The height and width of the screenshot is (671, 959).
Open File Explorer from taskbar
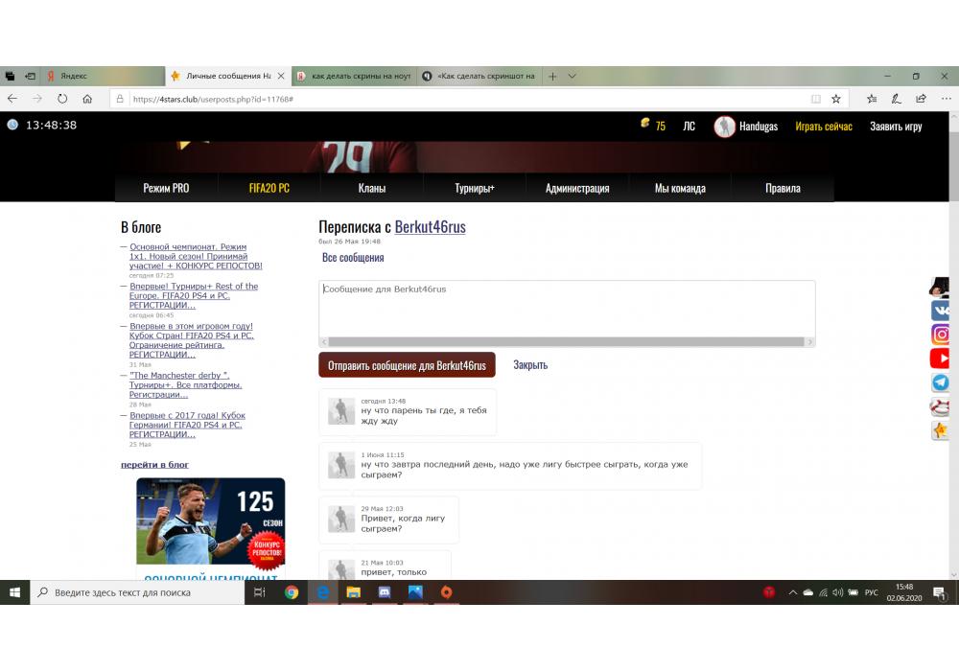[x=354, y=592]
